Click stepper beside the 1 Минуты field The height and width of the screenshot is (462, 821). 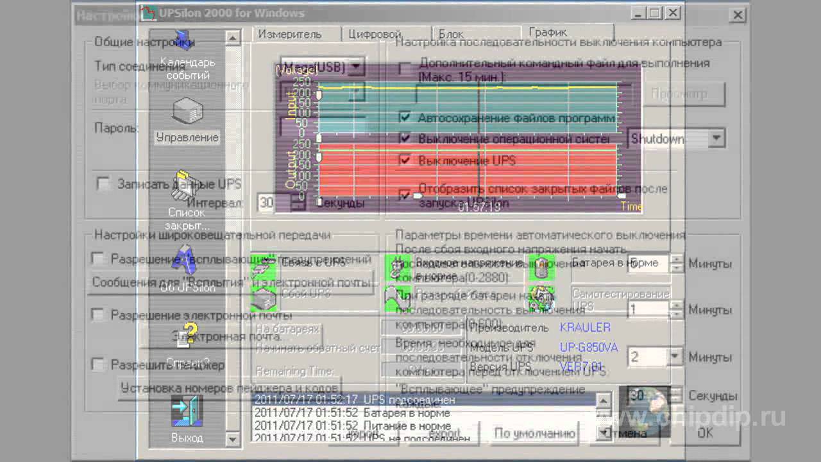point(677,309)
